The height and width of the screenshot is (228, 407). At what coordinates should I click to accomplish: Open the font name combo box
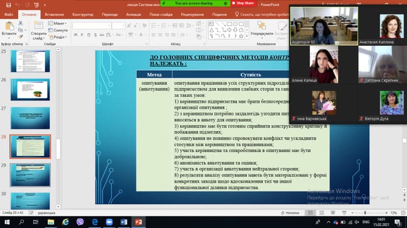point(92,26)
